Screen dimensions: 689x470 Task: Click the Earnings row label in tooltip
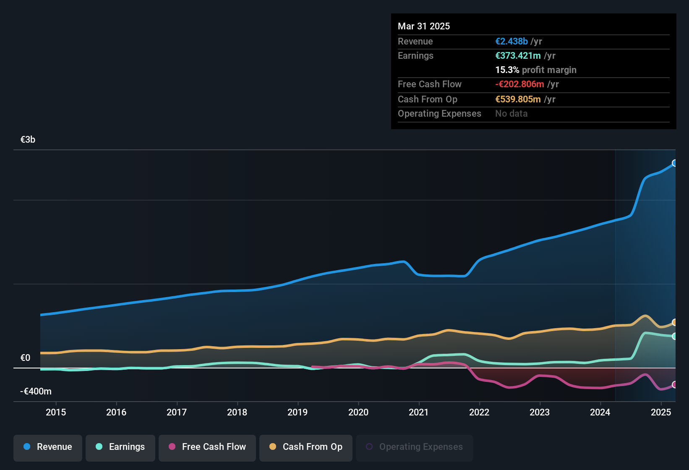[x=415, y=55]
